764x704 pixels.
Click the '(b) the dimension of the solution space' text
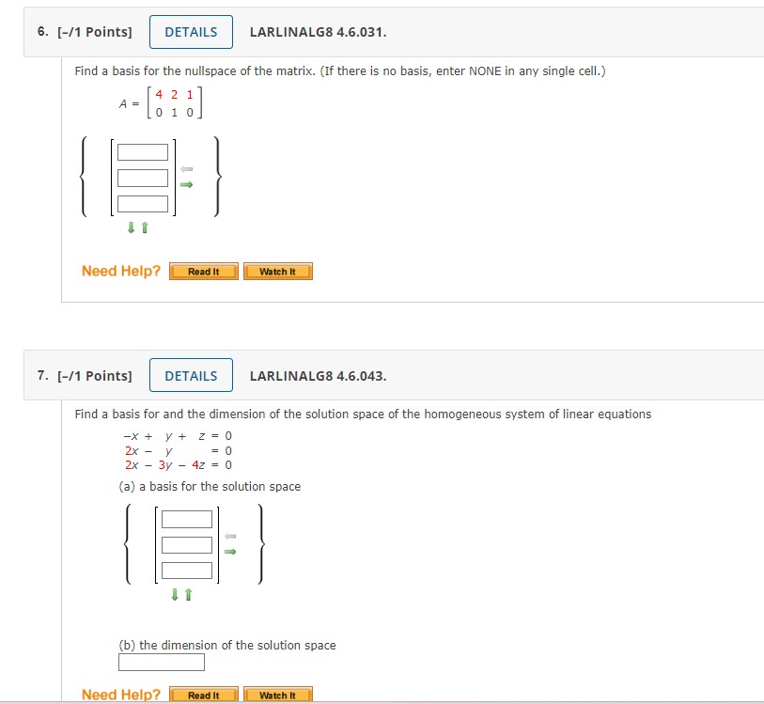tap(227, 645)
